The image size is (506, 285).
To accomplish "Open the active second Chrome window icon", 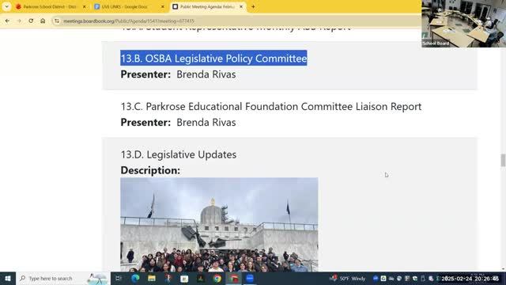I will click(233, 278).
